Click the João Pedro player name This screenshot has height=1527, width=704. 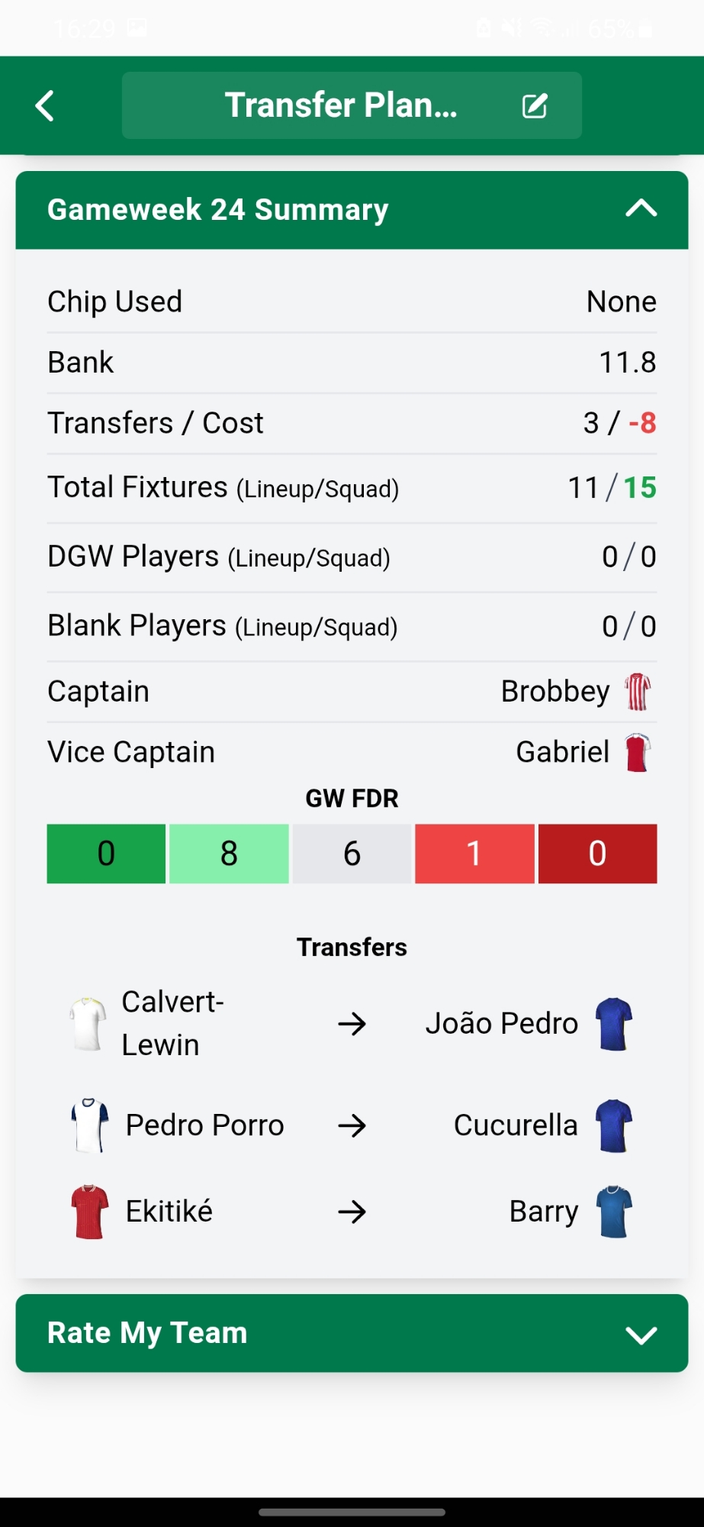coord(501,1024)
